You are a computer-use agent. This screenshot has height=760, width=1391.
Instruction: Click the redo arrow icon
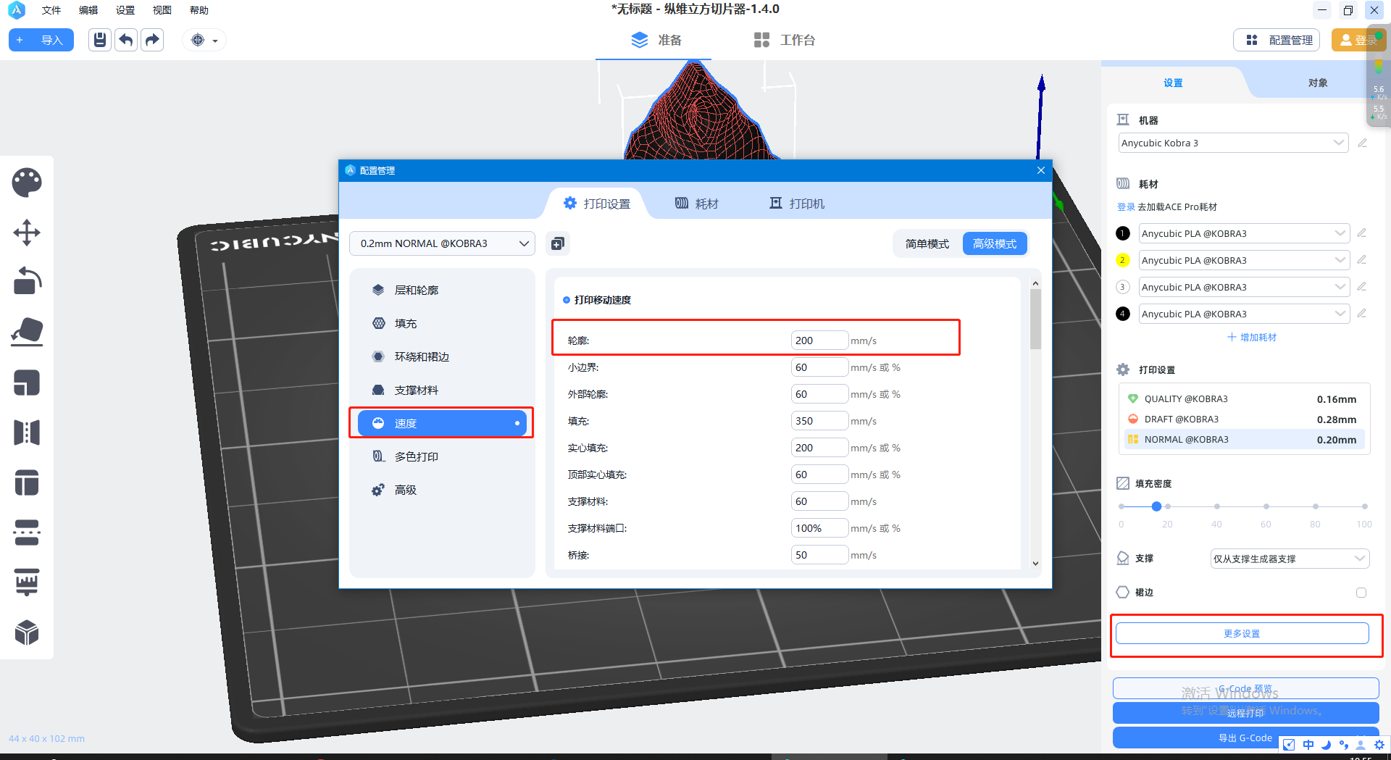152,40
